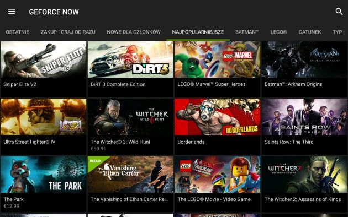
Task: Click 'Saints Row: The Third' title text
Action: pos(289,142)
